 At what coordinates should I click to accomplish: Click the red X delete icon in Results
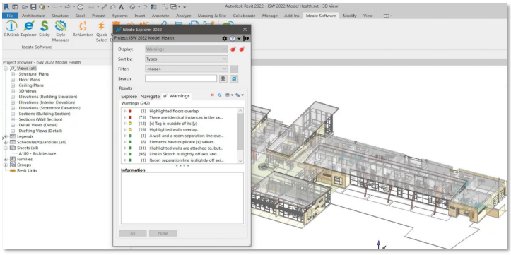click(212, 95)
